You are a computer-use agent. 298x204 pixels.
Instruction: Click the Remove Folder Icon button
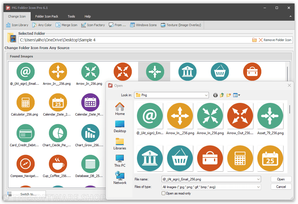275,40
